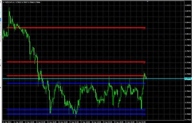Select the upper blue support line
This screenshot has height=123, width=192.
(x=76, y=84)
